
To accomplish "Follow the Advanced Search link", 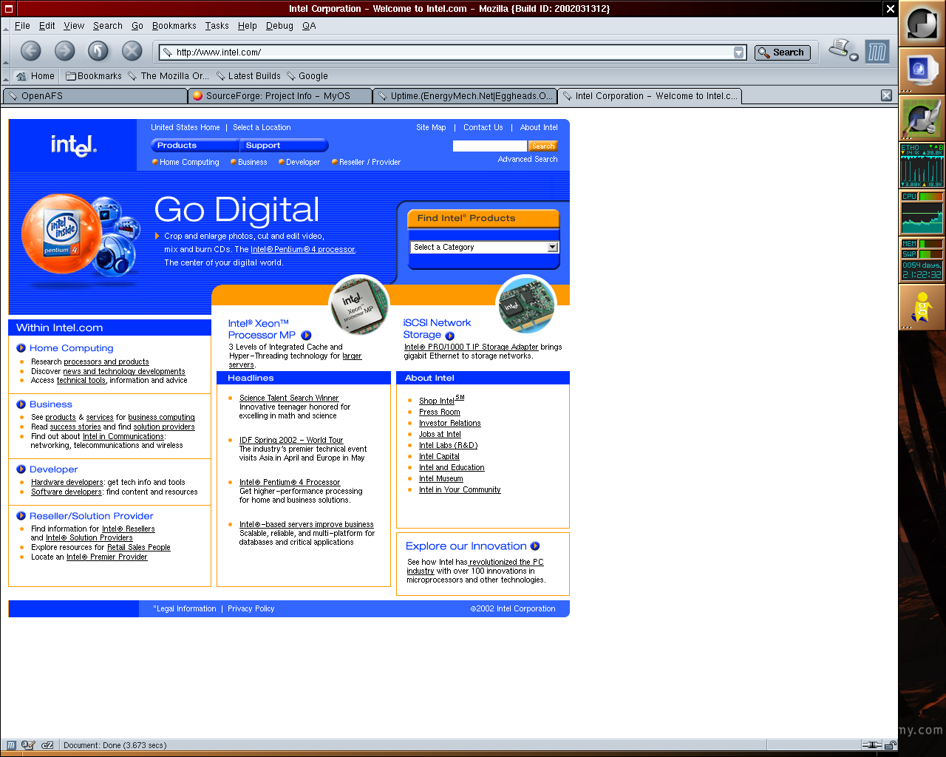I will pos(528,160).
